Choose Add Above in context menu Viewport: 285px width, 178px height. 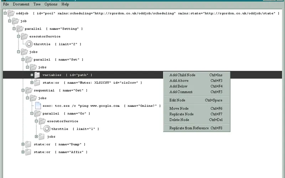click(197, 80)
